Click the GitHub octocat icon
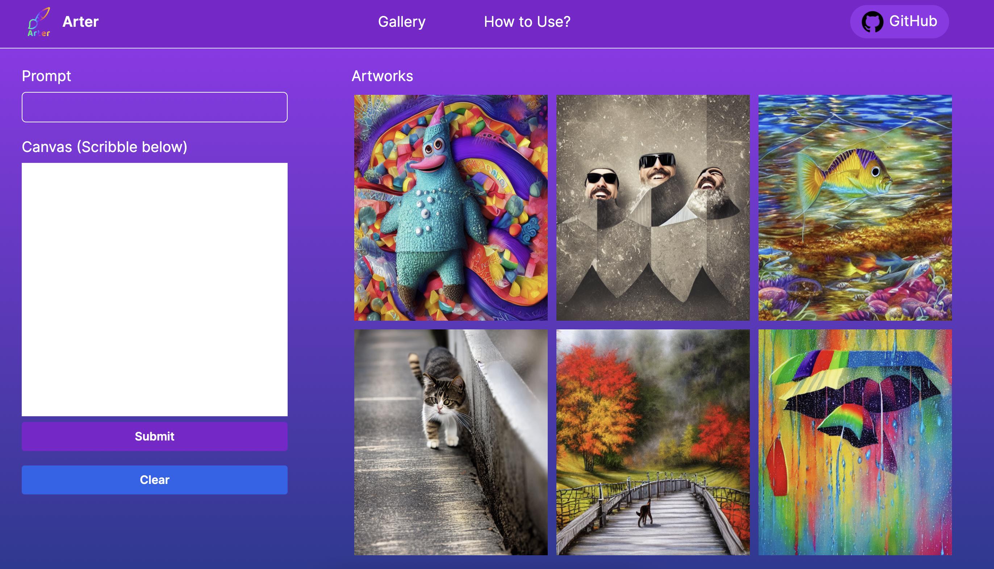Image resolution: width=994 pixels, height=569 pixels. click(872, 22)
